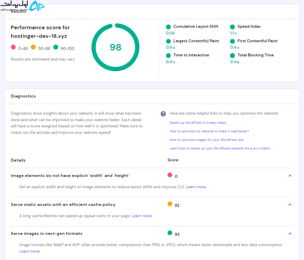Click the pink 0-49 score legend swatch
The height and width of the screenshot is (260, 304).
pos(13,47)
